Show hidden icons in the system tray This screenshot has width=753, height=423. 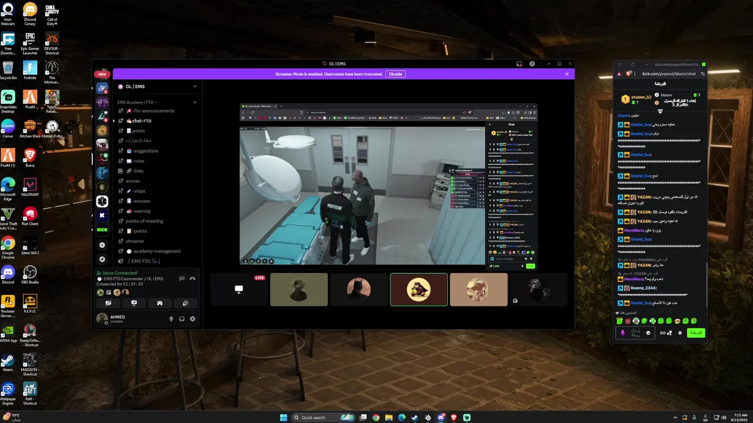coord(675,417)
